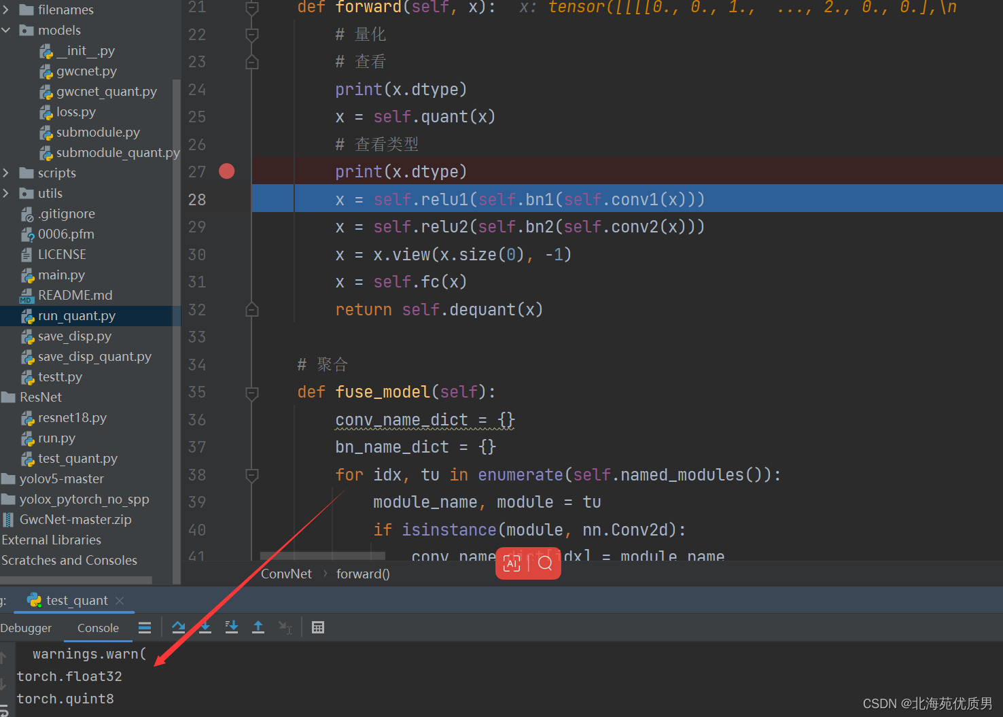Click the fold marker on line 22
Screen dimensions: 1003x717
point(251,35)
